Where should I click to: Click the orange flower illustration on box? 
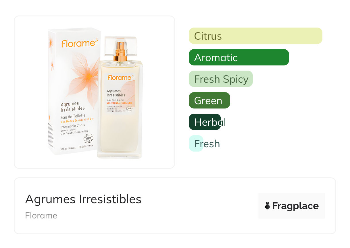click(x=86, y=75)
